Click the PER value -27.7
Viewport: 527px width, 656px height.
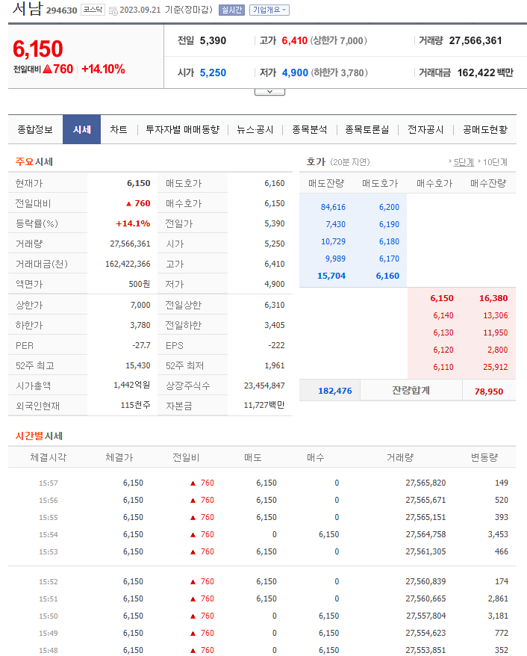[141, 346]
